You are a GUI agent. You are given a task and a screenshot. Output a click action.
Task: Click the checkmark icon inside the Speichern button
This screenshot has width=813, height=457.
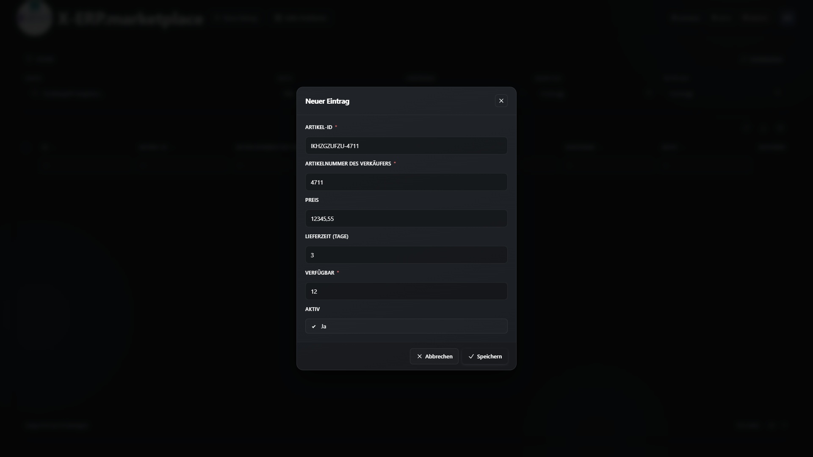[x=471, y=356]
